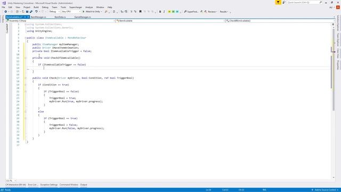The height and width of the screenshot is (192, 341).
Task: Open the Debug configuration dropdown
Action: (54, 12)
